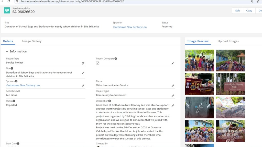Toggle the Report Complete checkbox

tap(98, 63)
